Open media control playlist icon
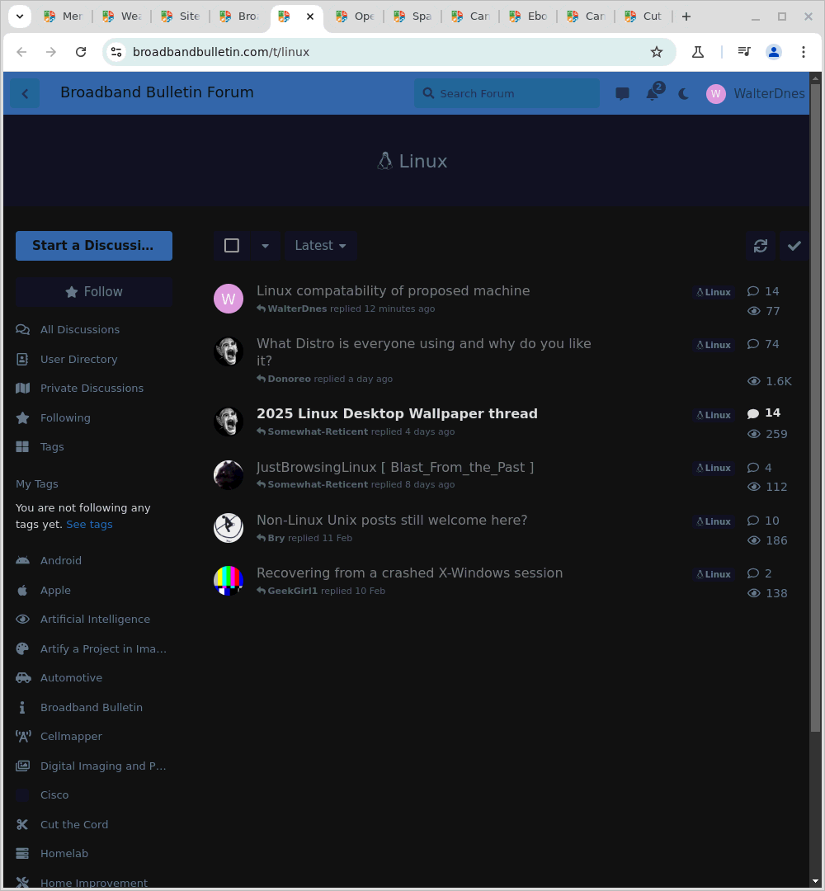The width and height of the screenshot is (825, 891). pos(744,52)
